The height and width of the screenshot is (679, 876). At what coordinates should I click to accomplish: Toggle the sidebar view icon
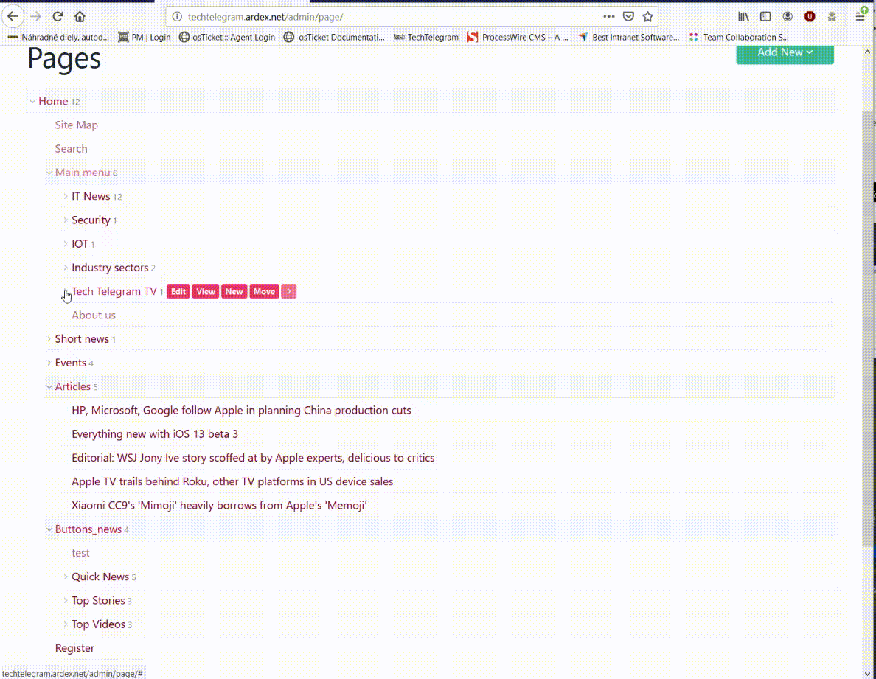765,17
